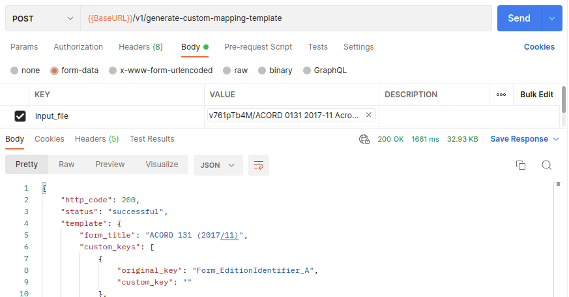Click Save Response

519,139
